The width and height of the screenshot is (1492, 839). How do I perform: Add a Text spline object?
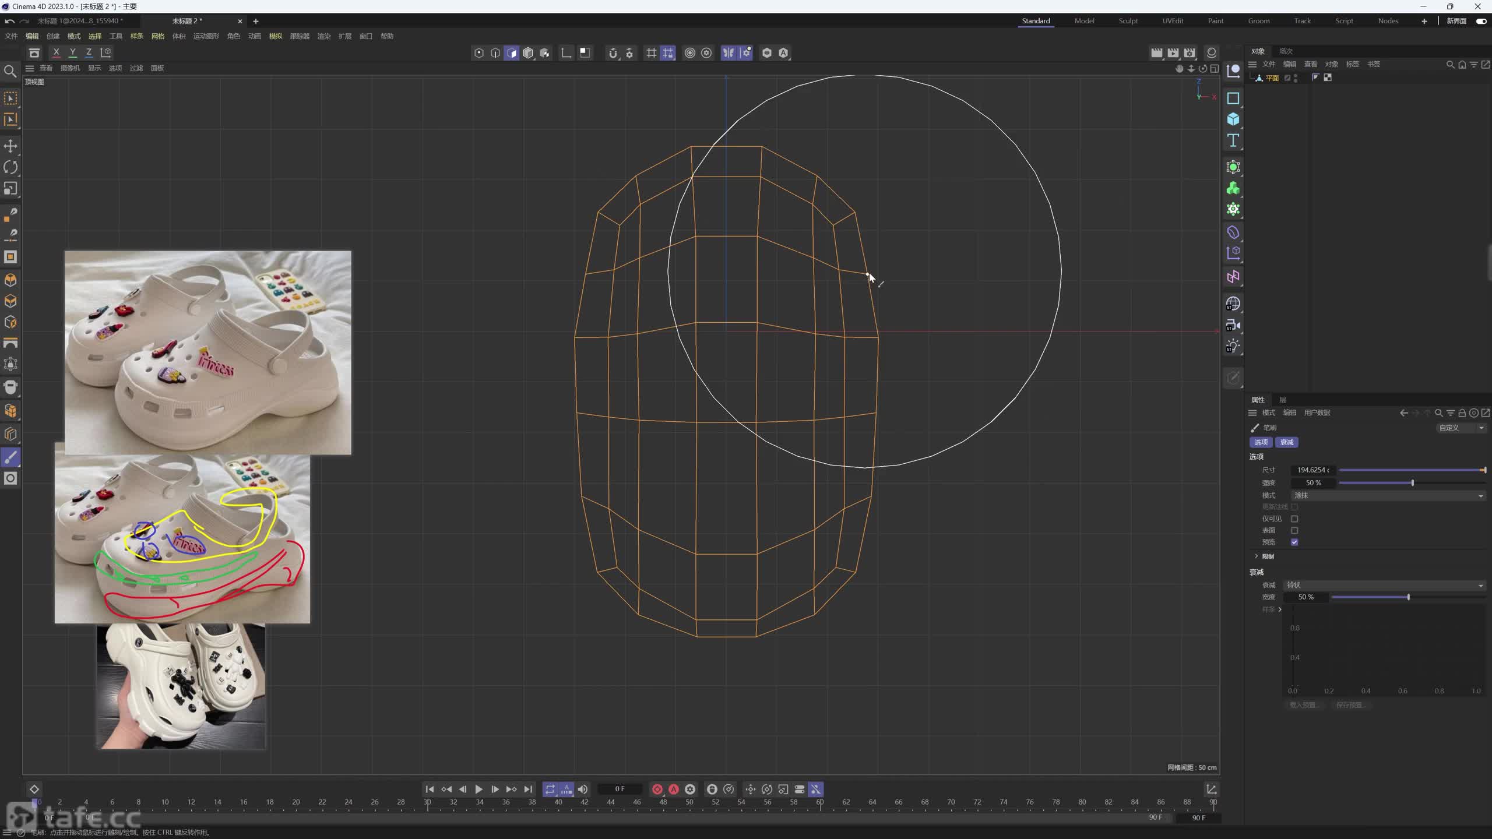[x=1233, y=140]
